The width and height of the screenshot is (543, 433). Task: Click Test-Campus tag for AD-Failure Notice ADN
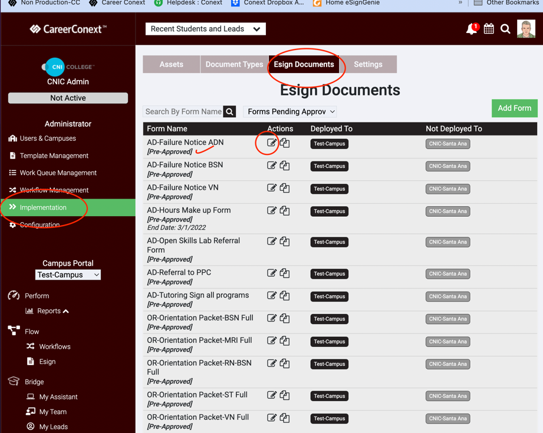[330, 144]
